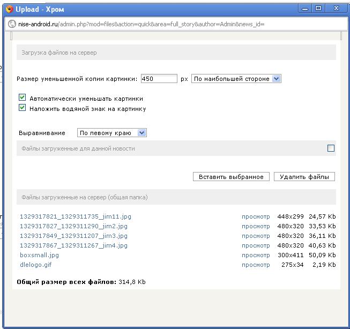350x329 pixels.
Task: Click 'просмотр' for the jim2.jpg file
Action: [256, 226]
